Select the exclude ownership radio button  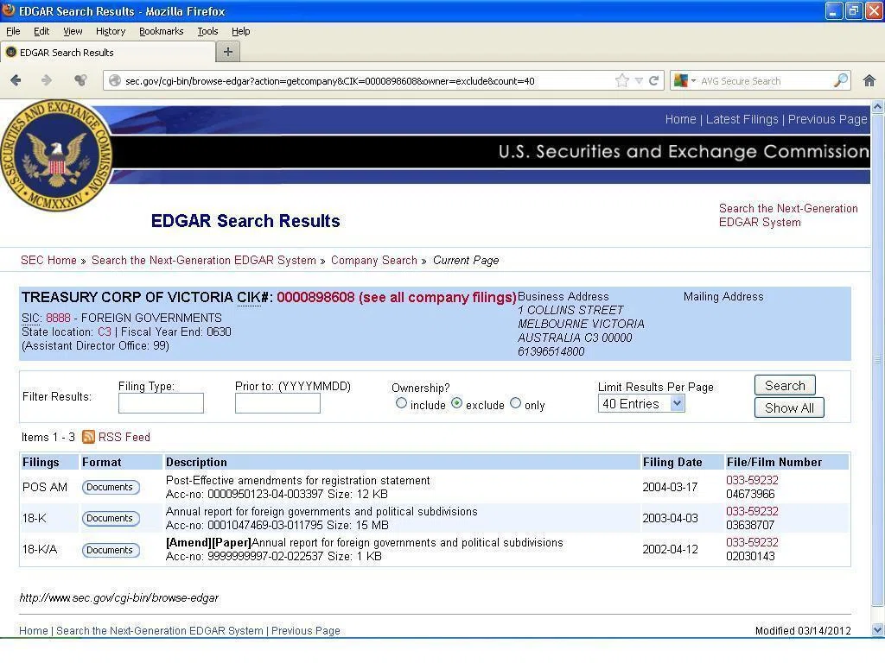[x=456, y=403]
